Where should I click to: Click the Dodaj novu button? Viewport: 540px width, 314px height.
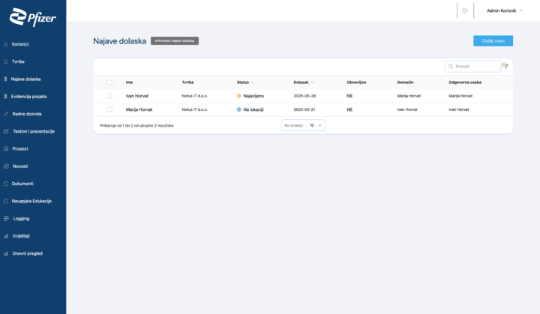493,40
